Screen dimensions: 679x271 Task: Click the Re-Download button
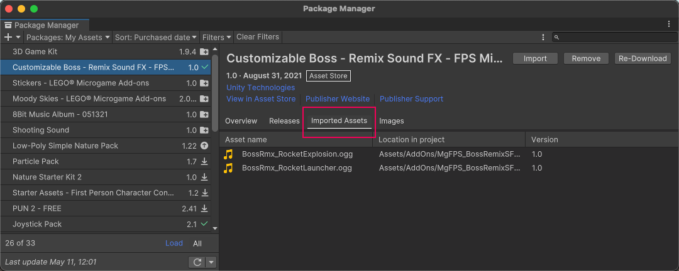pyautogui.click(x=643, y=58)
